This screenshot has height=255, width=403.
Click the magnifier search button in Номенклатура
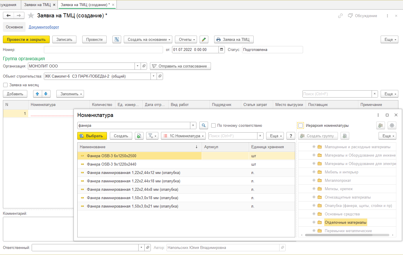204,125
